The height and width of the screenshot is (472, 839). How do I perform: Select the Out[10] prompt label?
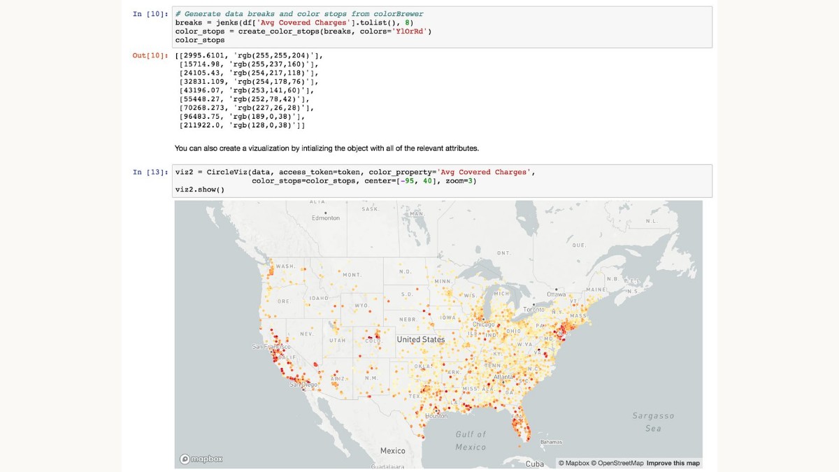click(150, 55)
